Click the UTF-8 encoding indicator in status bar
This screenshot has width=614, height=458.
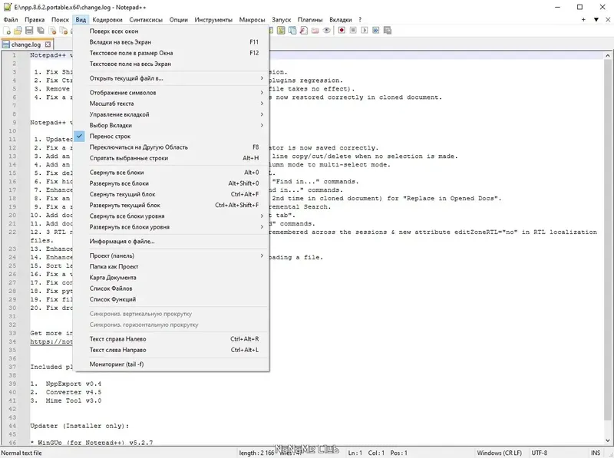click(x=540, y=453)
